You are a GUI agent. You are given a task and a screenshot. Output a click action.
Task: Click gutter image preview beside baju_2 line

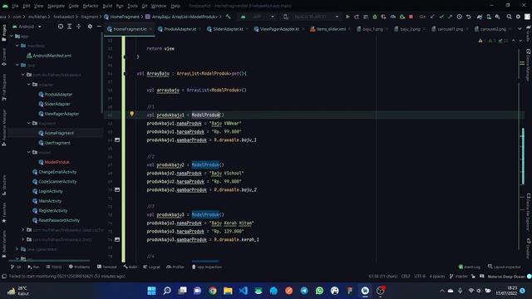coord(117,189)
